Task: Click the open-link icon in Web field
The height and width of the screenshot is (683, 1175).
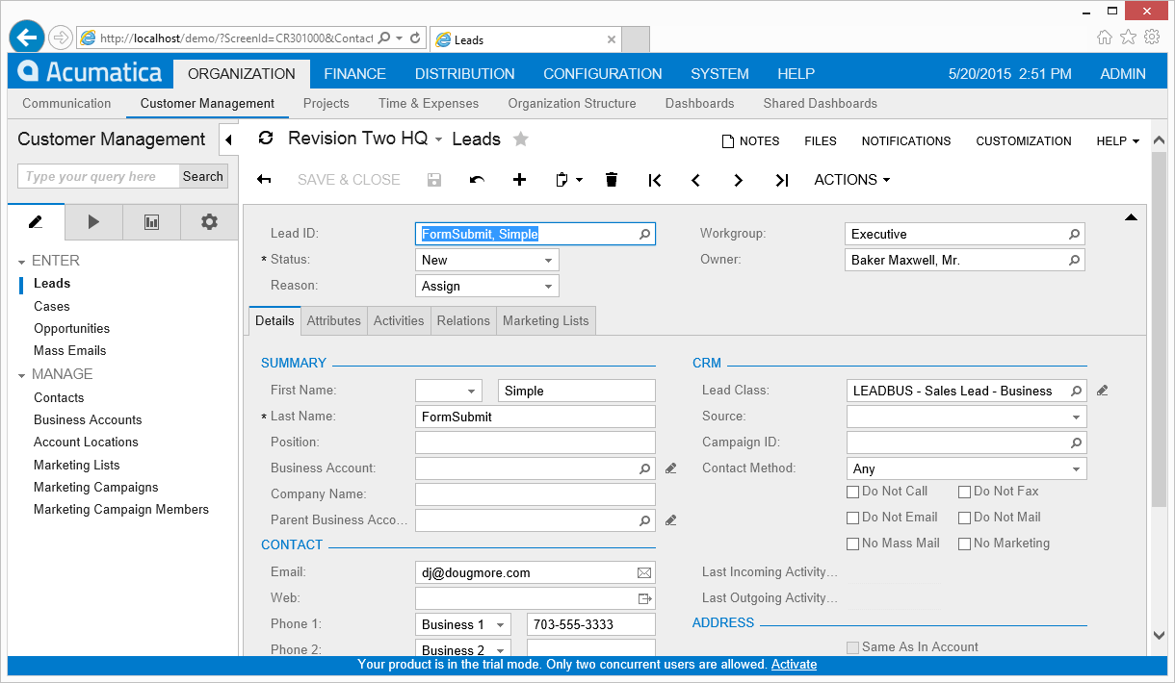Action: pyautogui.click(x=644, y=598)
